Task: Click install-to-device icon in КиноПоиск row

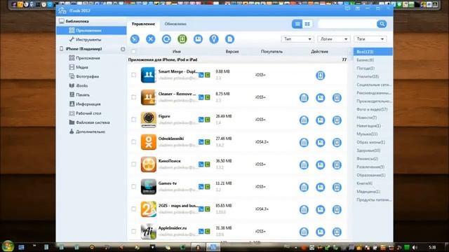Action: click(x=337, y=165)
